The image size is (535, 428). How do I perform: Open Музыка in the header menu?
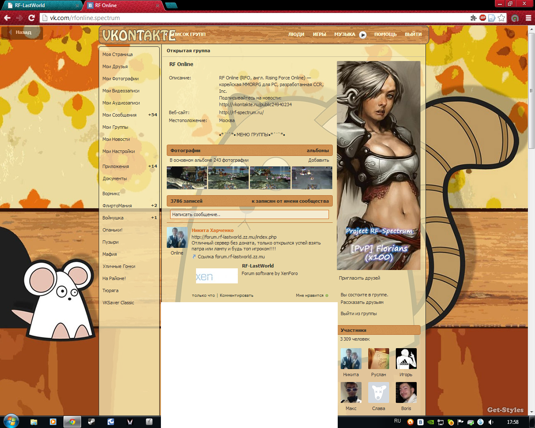click(345, 34)
